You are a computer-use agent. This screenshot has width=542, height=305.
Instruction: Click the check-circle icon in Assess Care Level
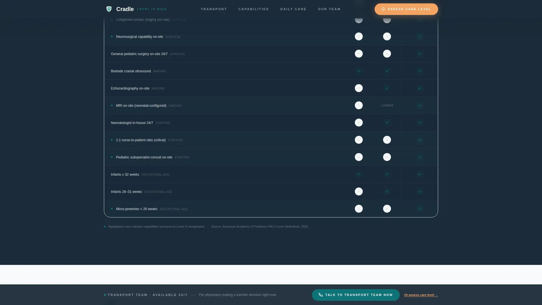tap(383, 9)
